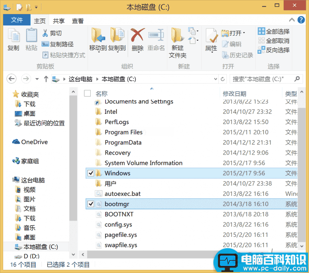Screen dimensions: 309x273
Task: Click the Properties (属性) icon
Action: (211, 36)
